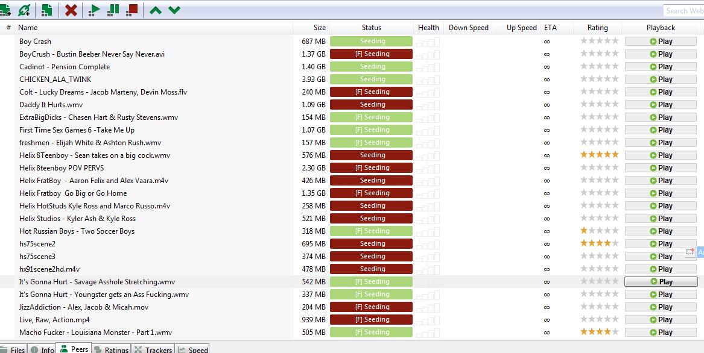Click in the Search Web input field

(x=684, y=10)
